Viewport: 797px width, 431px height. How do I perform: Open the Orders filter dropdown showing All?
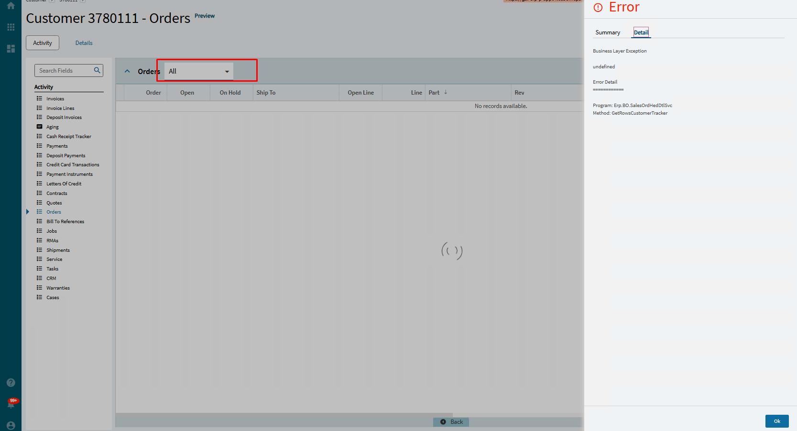coord(199,71)
